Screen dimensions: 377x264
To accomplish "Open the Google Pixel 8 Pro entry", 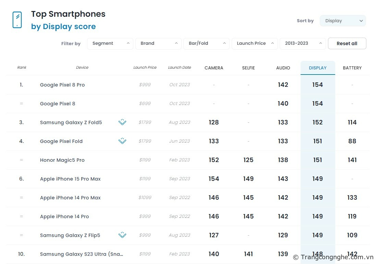I will (62, 85).
